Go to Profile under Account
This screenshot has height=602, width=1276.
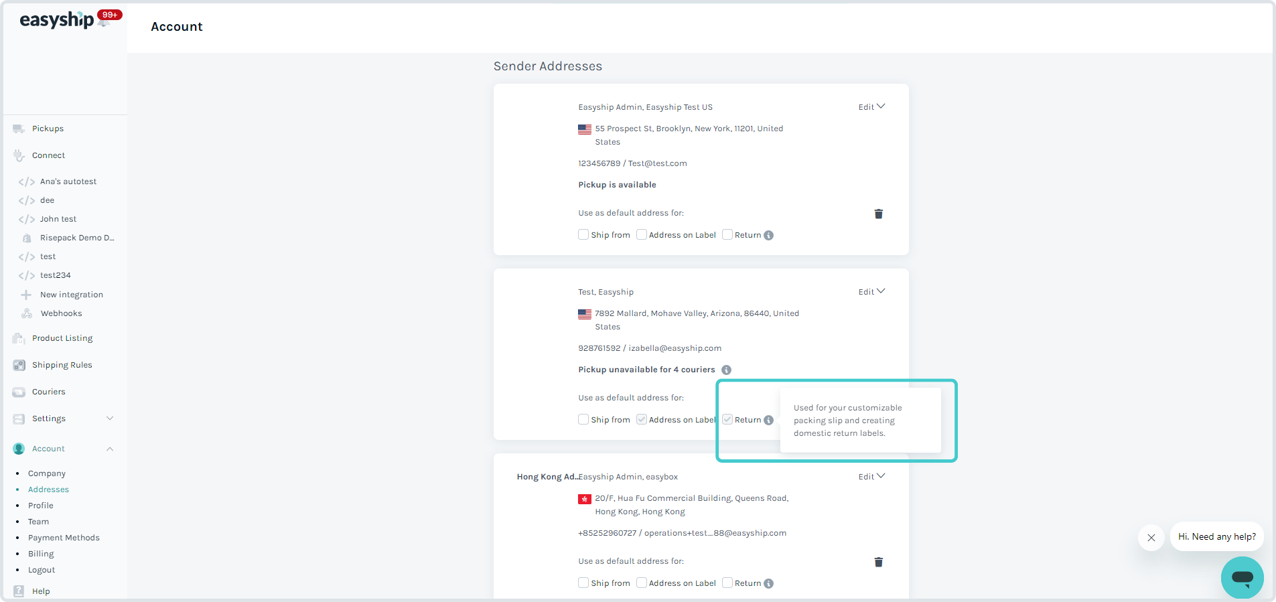pos(41,506)
